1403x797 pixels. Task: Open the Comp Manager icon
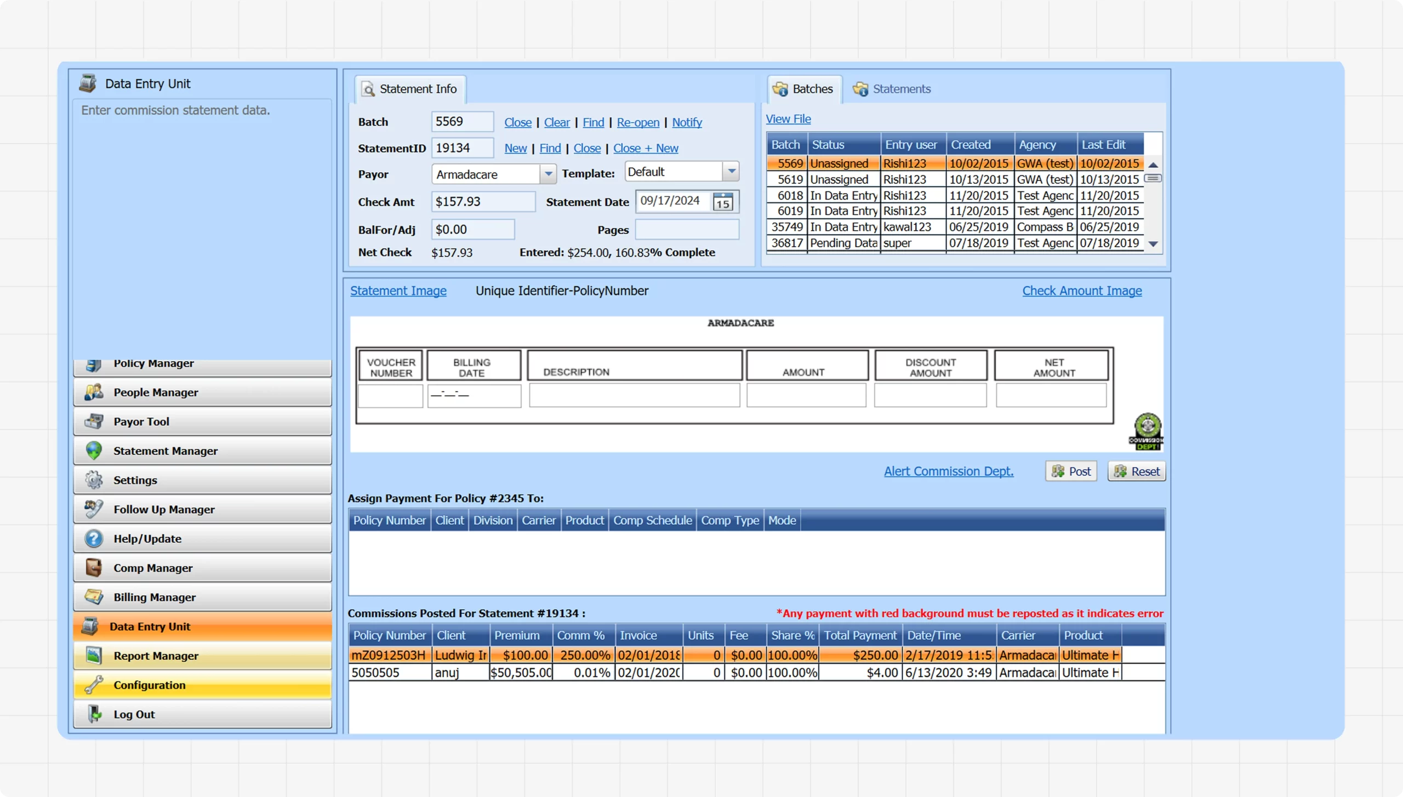pos(94,568)
